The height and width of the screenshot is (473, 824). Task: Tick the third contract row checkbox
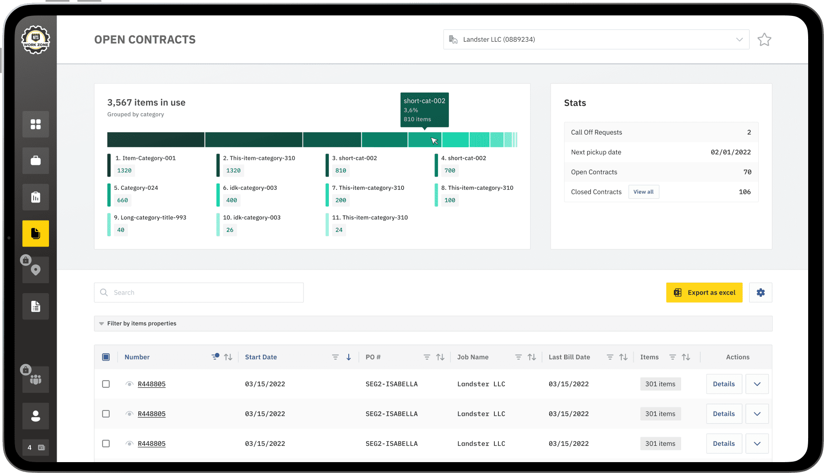point(106,444)
